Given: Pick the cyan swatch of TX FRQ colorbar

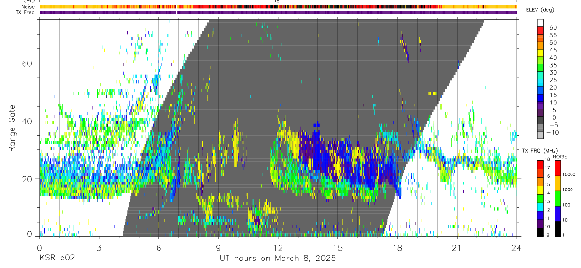Looking at the screenshot, I should coord(540,207).
